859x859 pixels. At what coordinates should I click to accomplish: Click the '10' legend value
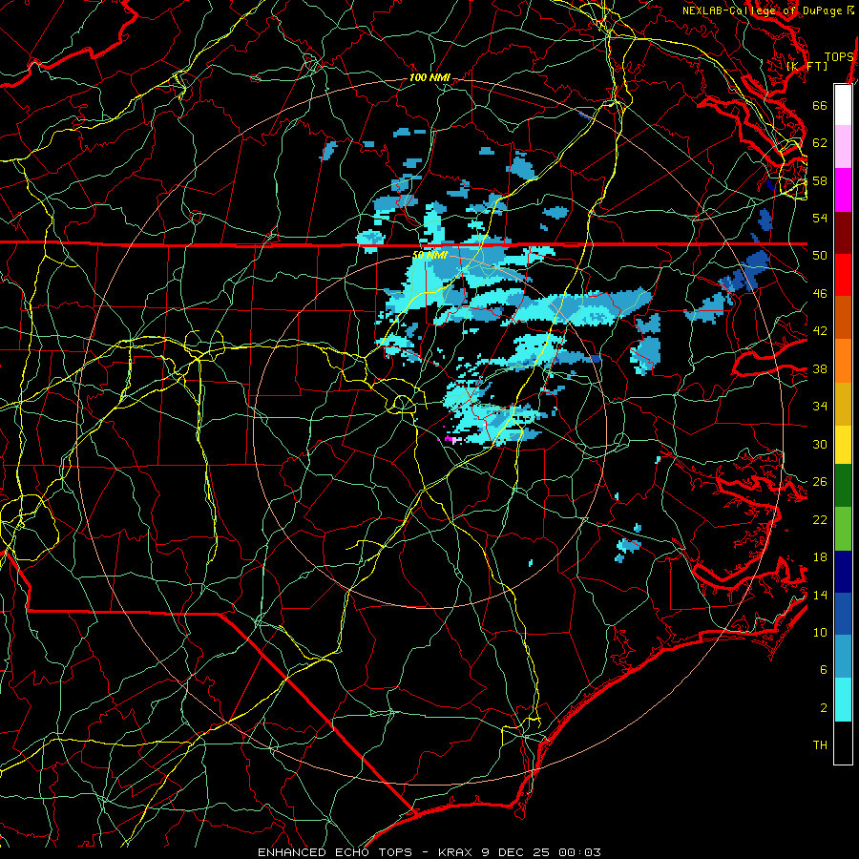point(820,633)
